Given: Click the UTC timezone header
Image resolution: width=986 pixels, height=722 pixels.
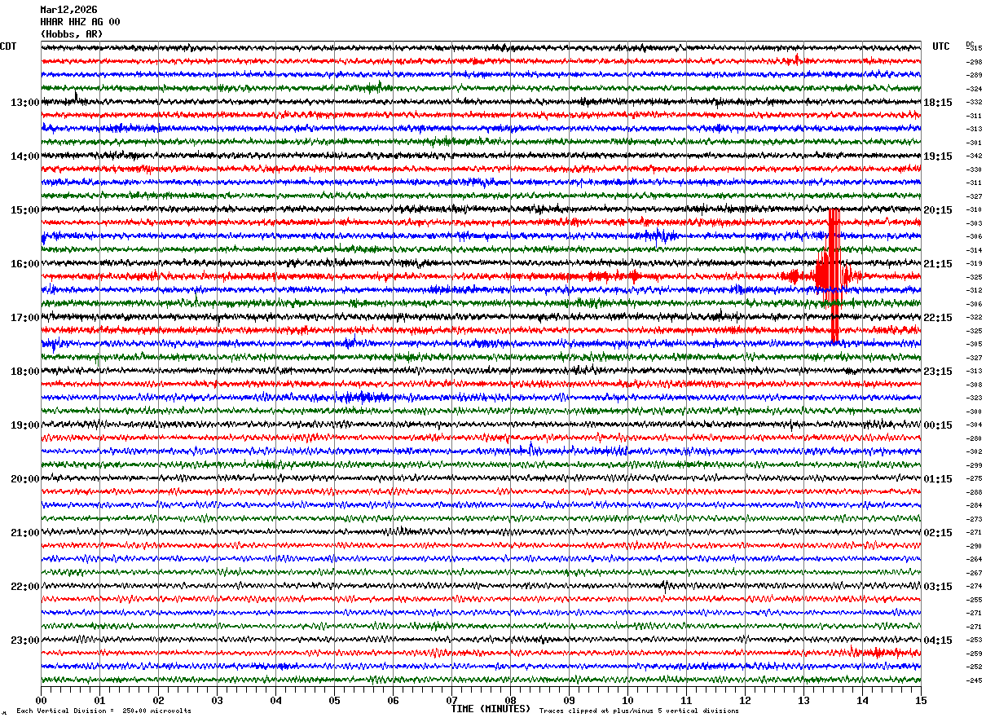Looking at the screenshot, I should (941, 46).
